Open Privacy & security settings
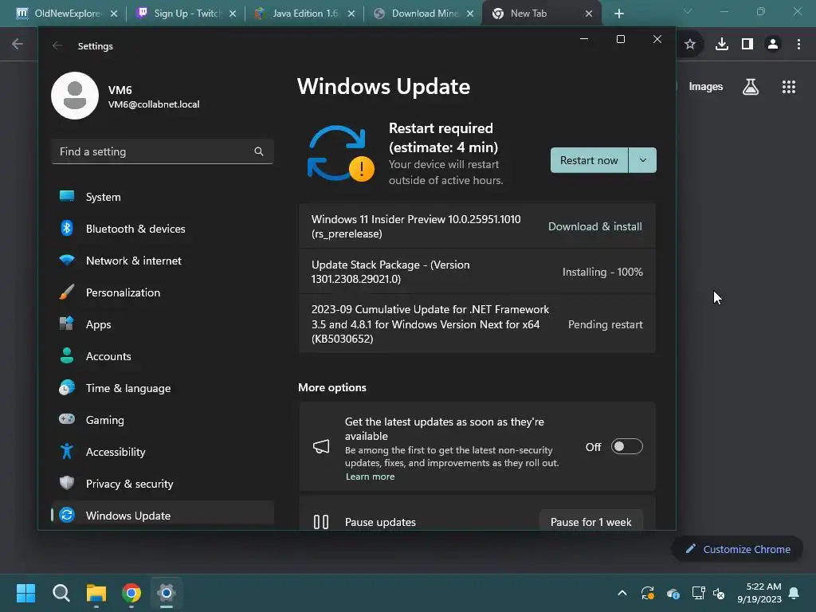Screen dimensions: 816x612 tap(163, 484)
